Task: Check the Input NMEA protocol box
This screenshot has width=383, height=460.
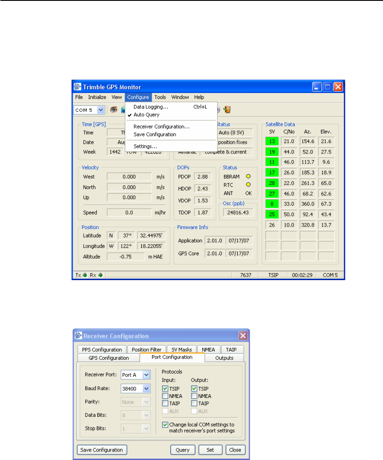Action: click(165, 396)
